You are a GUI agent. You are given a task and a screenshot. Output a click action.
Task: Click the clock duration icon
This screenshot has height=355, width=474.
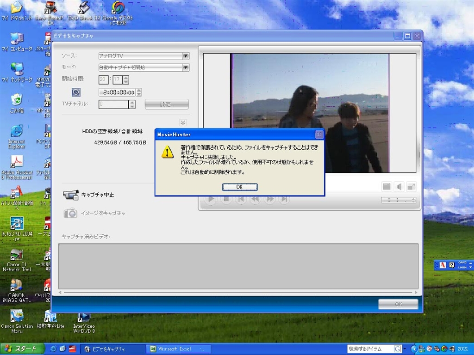[76, 92]
